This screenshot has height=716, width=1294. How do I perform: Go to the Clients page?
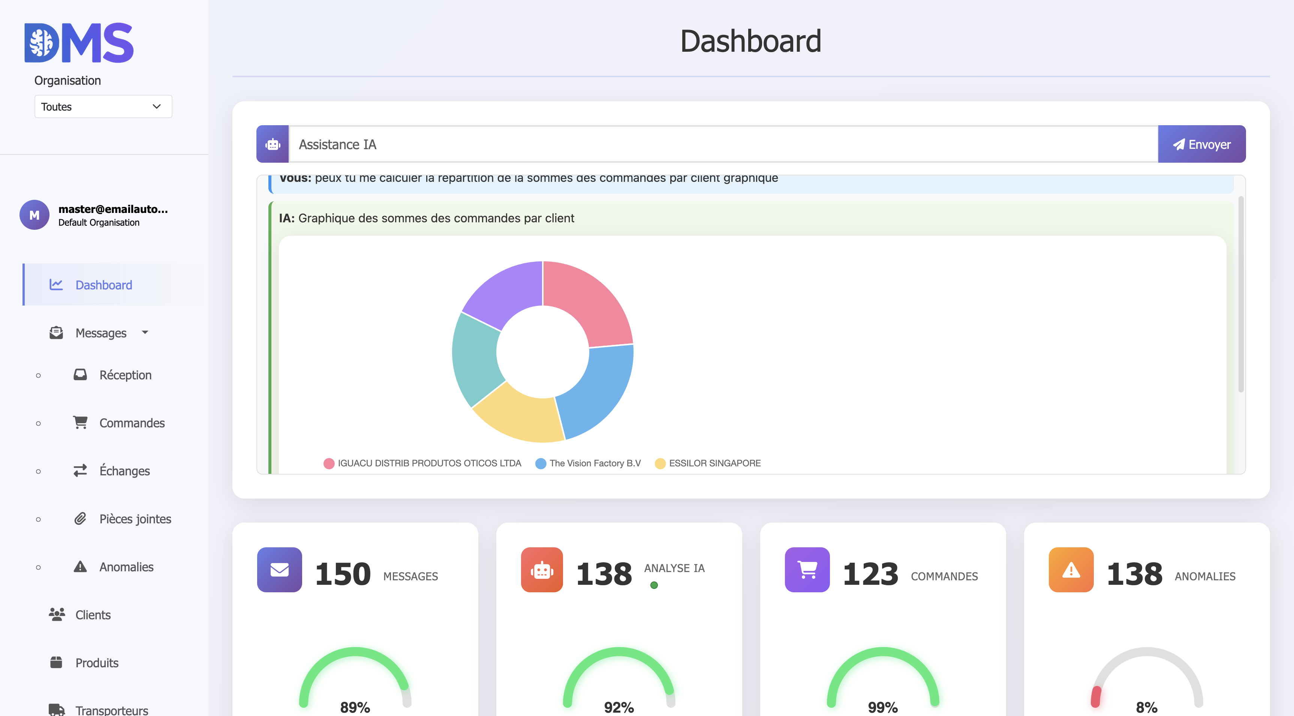tap(93, 614)
